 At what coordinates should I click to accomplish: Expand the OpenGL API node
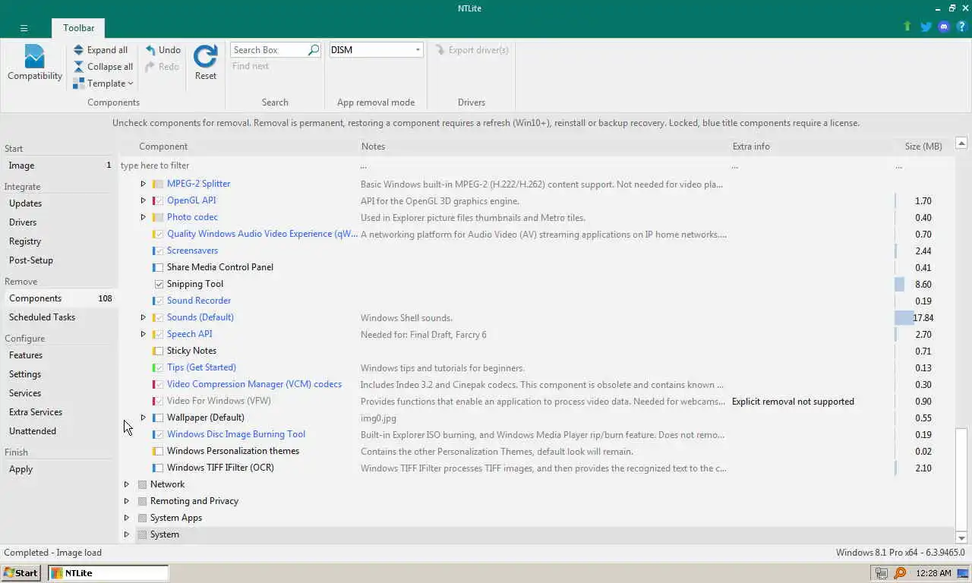[x=143, y=200]
